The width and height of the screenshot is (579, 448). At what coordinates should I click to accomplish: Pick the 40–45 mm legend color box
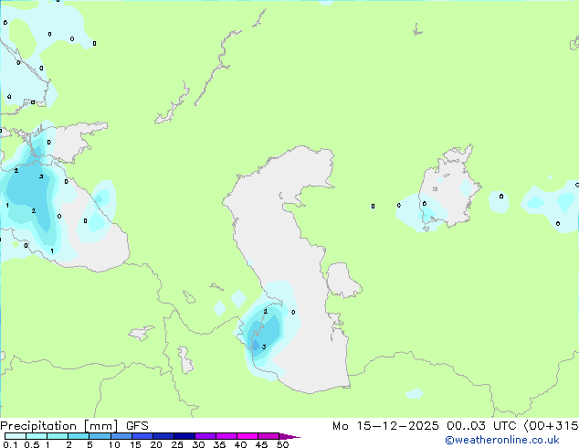tap(247, 436)
